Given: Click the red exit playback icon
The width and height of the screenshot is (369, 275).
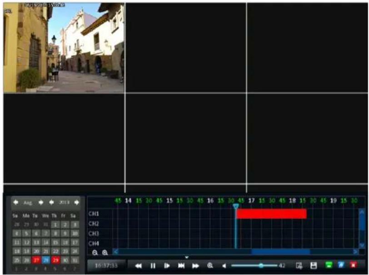Looking at the screenshot, I should click(353, 265).
